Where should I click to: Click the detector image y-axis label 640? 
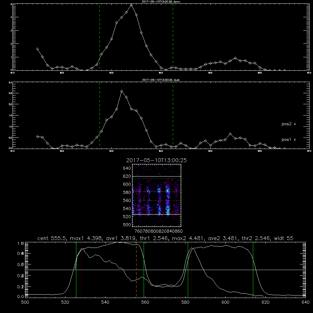coord(127,168)
